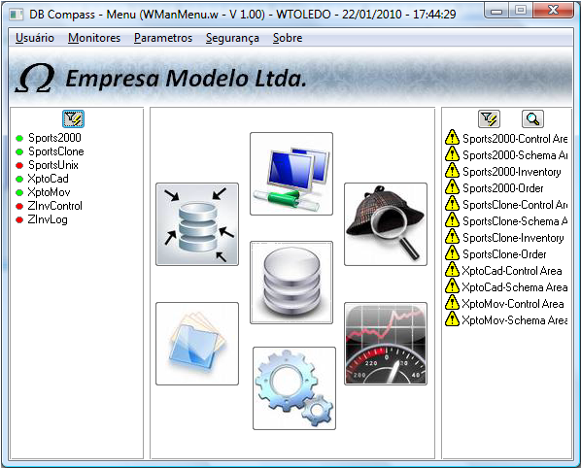Viewport: 581px width, 468px height.
Task: Select the SportsClone-Order alert text
Action: coord(504,254)
